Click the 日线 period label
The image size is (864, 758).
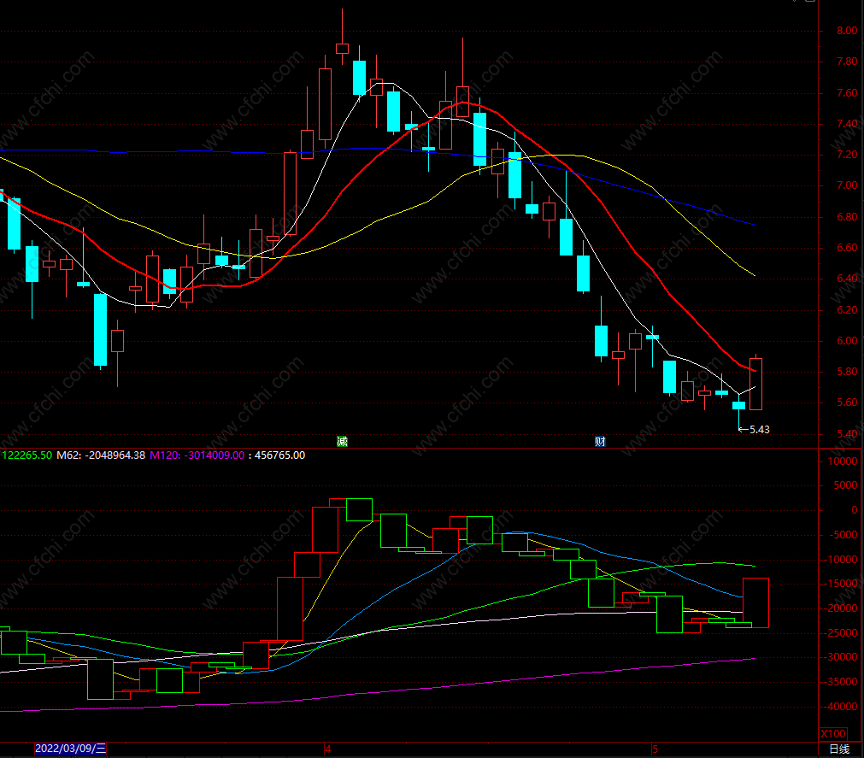(839, 749)
